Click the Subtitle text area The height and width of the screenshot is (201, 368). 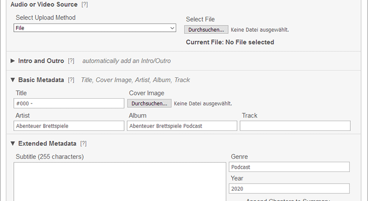click(120, 181)
